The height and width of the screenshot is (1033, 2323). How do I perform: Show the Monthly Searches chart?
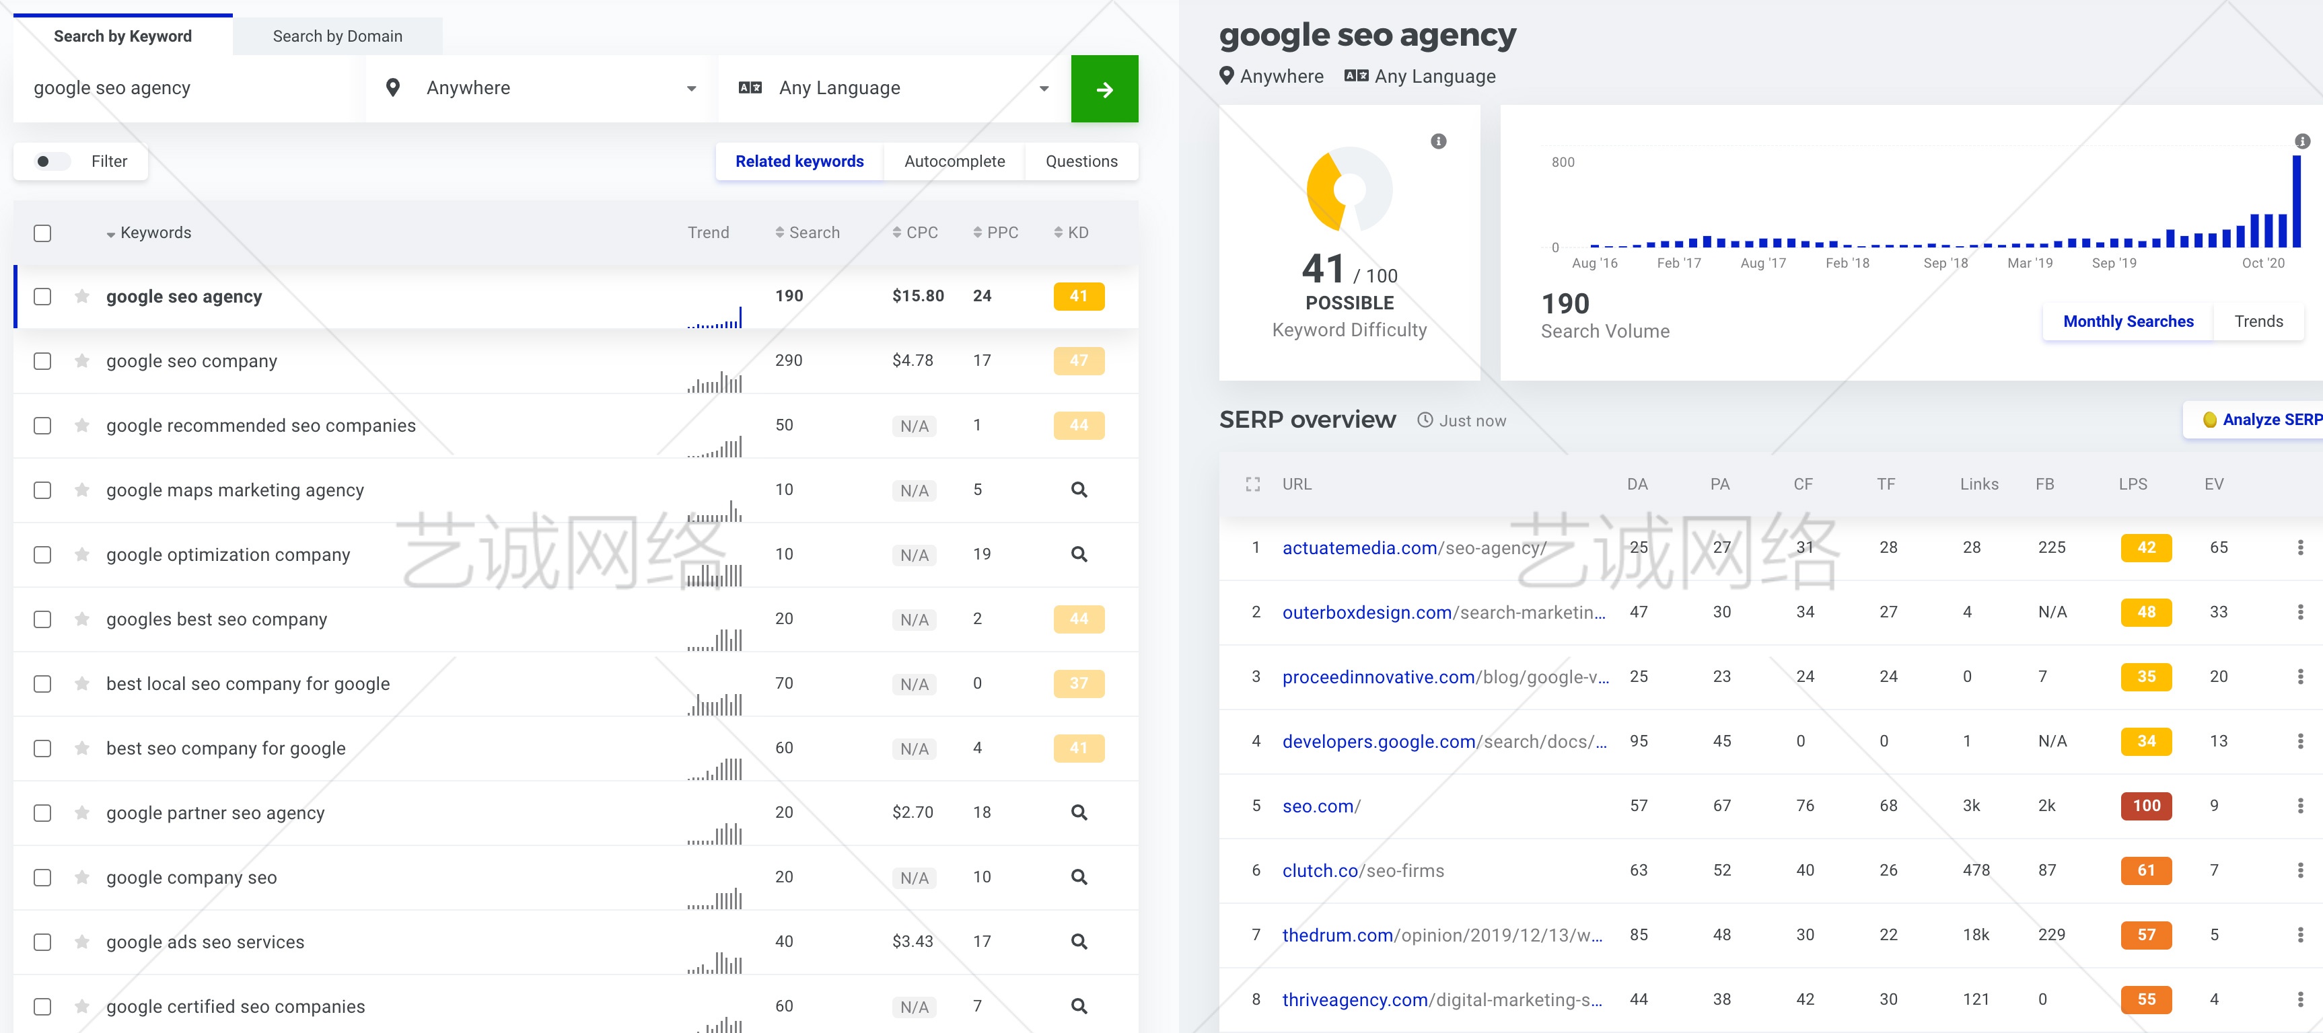point(2127,321)
